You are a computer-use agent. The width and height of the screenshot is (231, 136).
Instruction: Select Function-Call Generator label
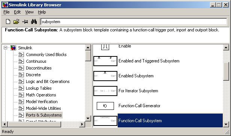pyautogui.click(x=139, y=106)
